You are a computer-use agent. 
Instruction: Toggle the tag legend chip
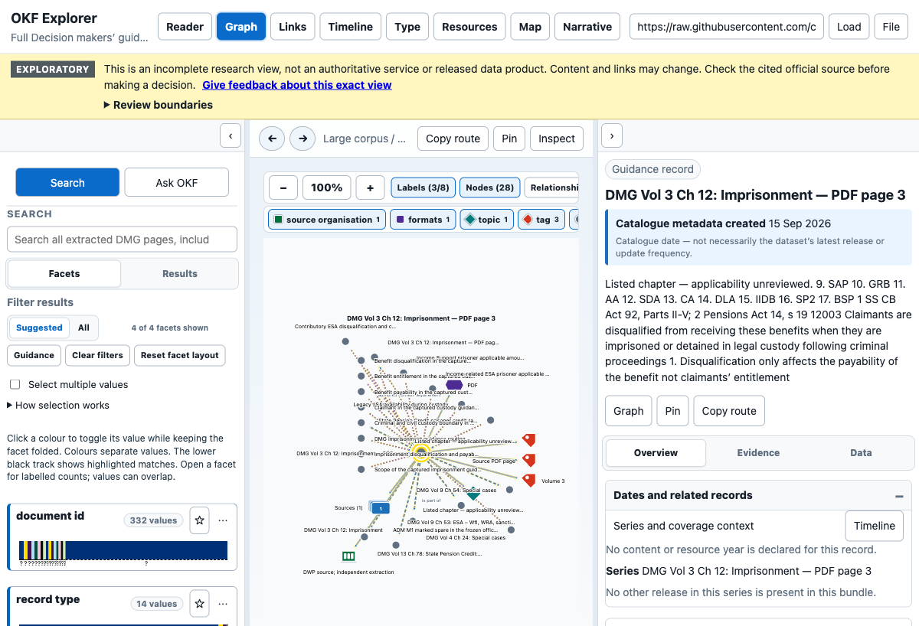click(541, 220)
